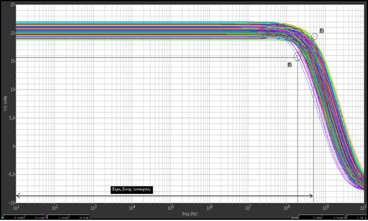Click the 10^1 frequency axis label
Image resolution: width=368 pixels, height=221 pixels.
tap(16, 208)
